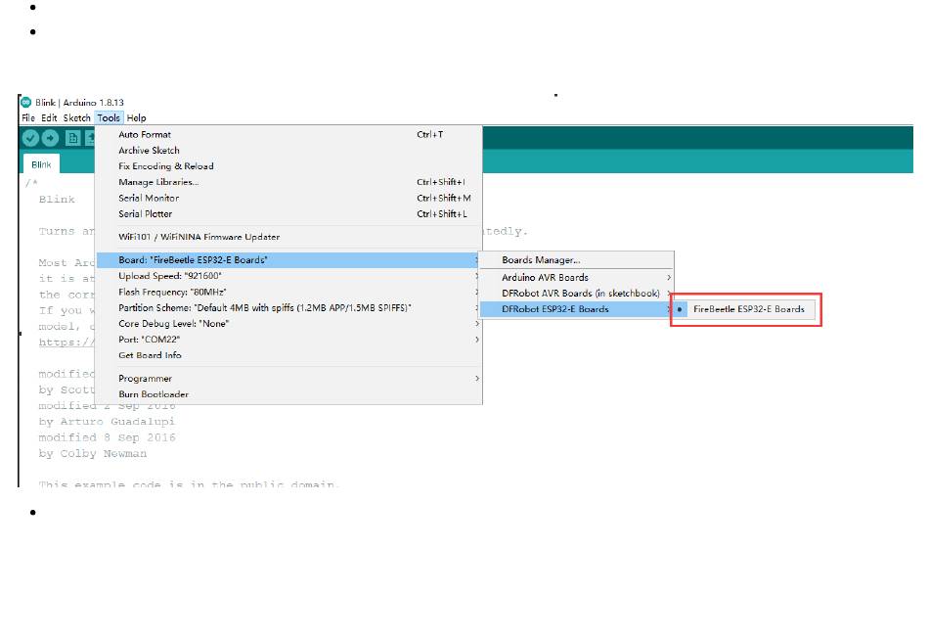Open the Help menu
The height and width of the screenshot is (640, 929).
[x=136, y=118]
